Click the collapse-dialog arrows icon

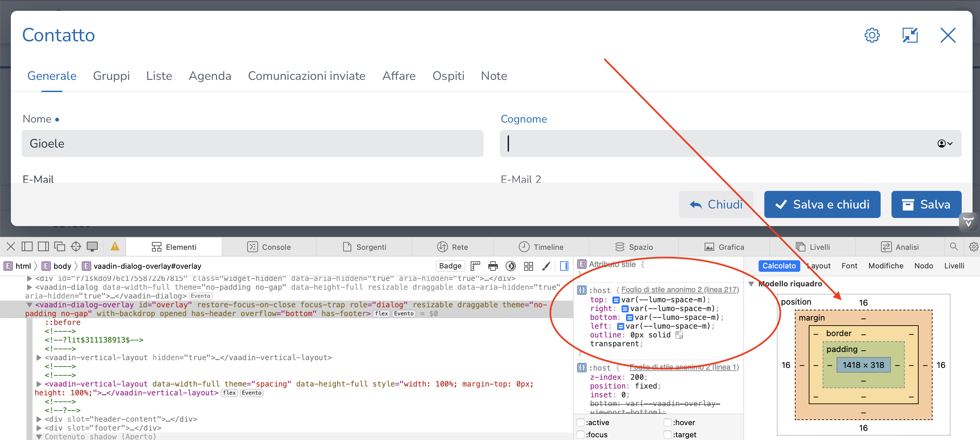(x=909, y=35)
